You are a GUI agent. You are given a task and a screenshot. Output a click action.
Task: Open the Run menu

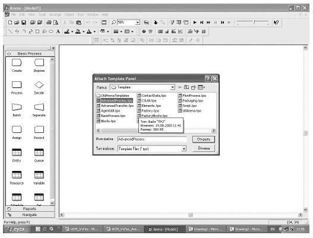(81, 15)
